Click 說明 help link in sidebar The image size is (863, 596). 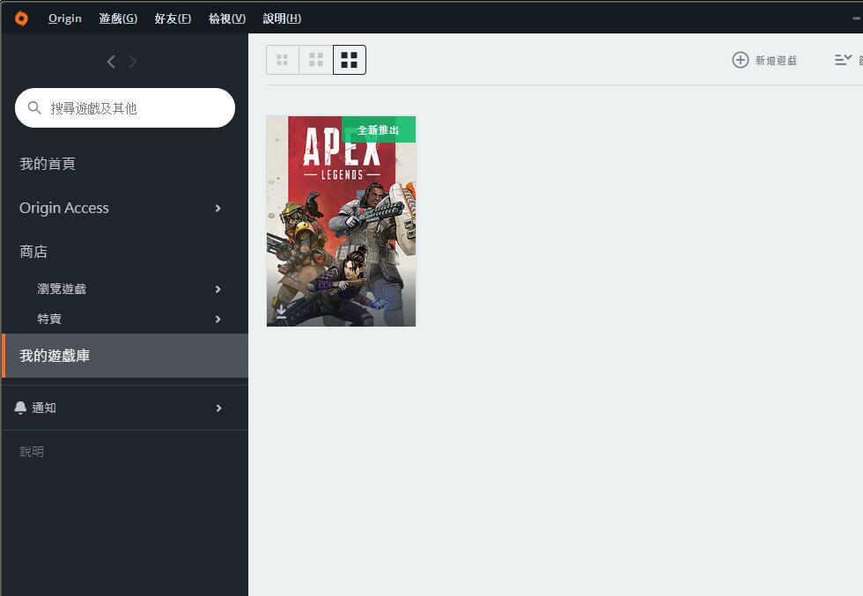pyautogui.click(x=32, y=452)
